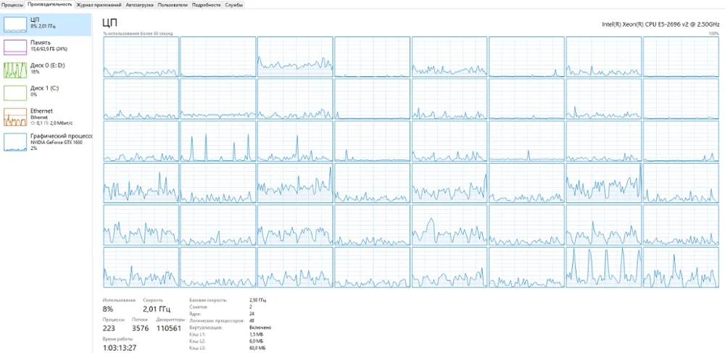Select Диск 1 (C:) graph icon

pos(15,92)
